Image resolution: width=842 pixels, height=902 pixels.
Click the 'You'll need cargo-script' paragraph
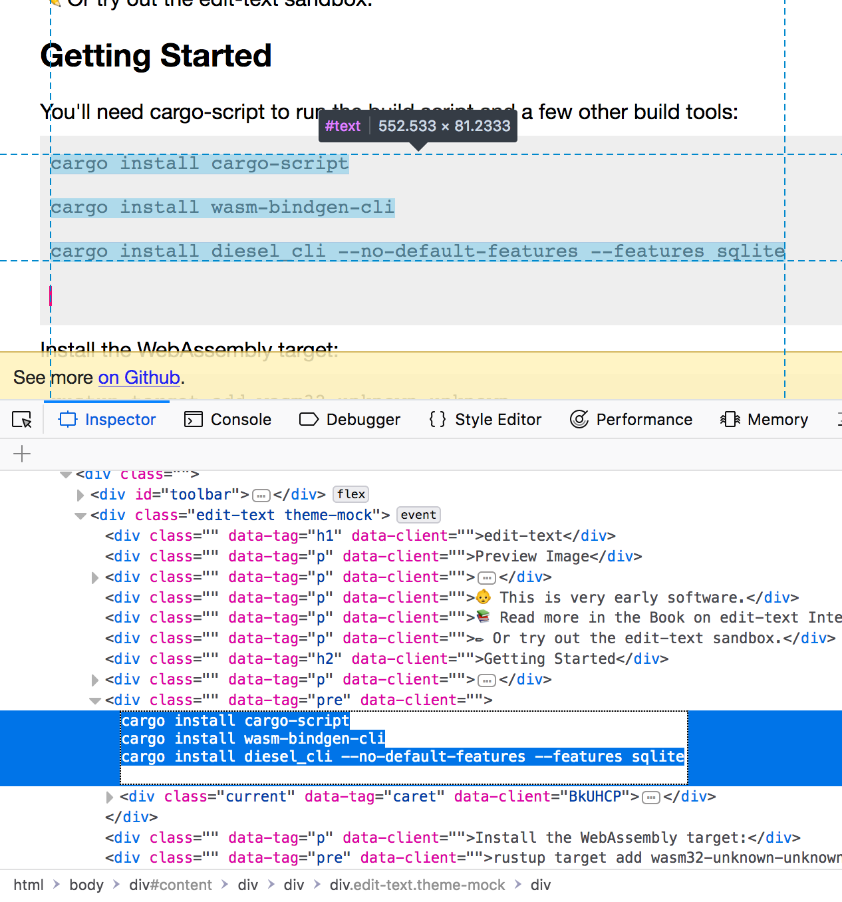pos(389,112)
